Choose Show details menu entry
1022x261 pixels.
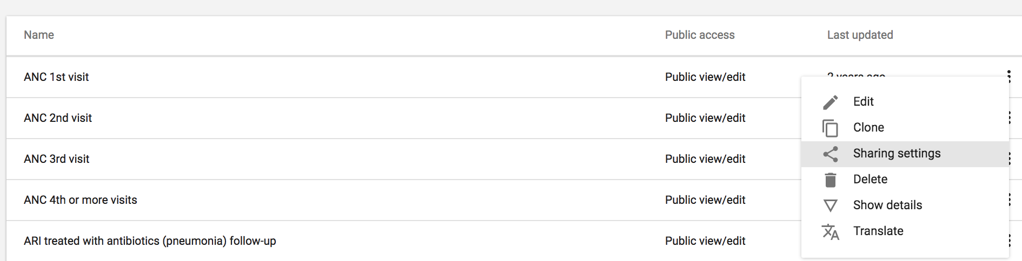coord(887,205)
